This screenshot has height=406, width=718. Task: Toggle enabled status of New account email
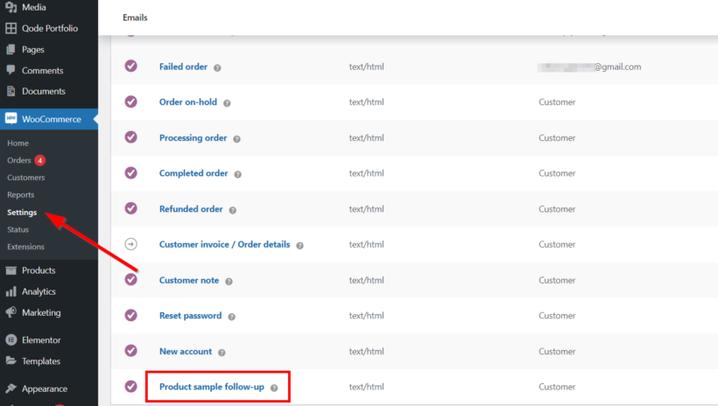[131, 351]
